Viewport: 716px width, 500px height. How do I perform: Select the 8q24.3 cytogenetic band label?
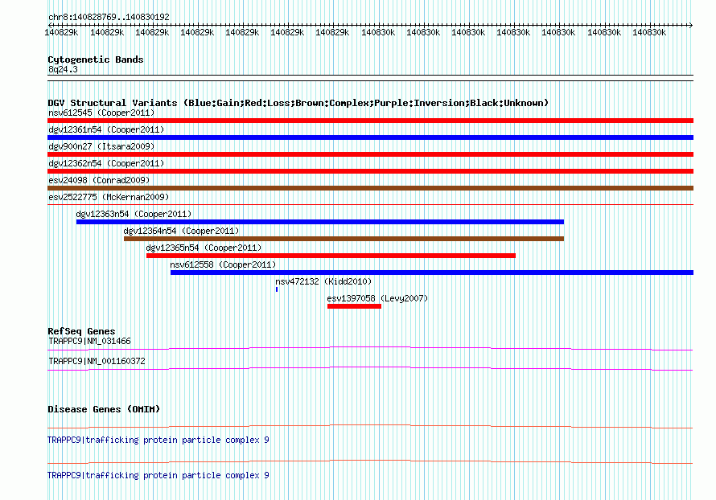point(63,69)
